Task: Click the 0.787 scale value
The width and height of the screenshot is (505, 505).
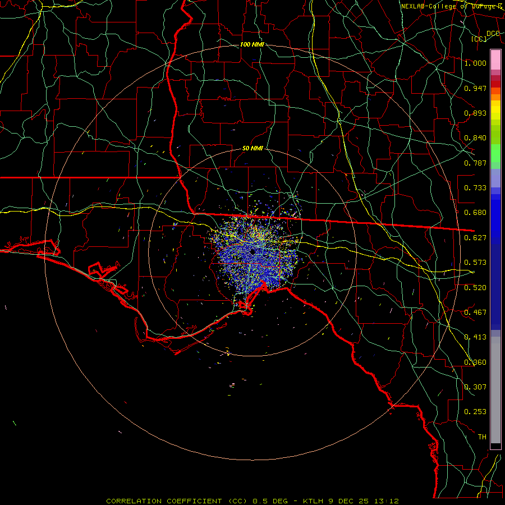Action: point(475,163)
